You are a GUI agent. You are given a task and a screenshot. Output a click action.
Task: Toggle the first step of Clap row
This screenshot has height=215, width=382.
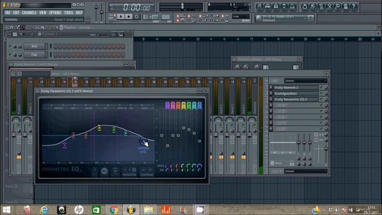[x=56, y=55]
